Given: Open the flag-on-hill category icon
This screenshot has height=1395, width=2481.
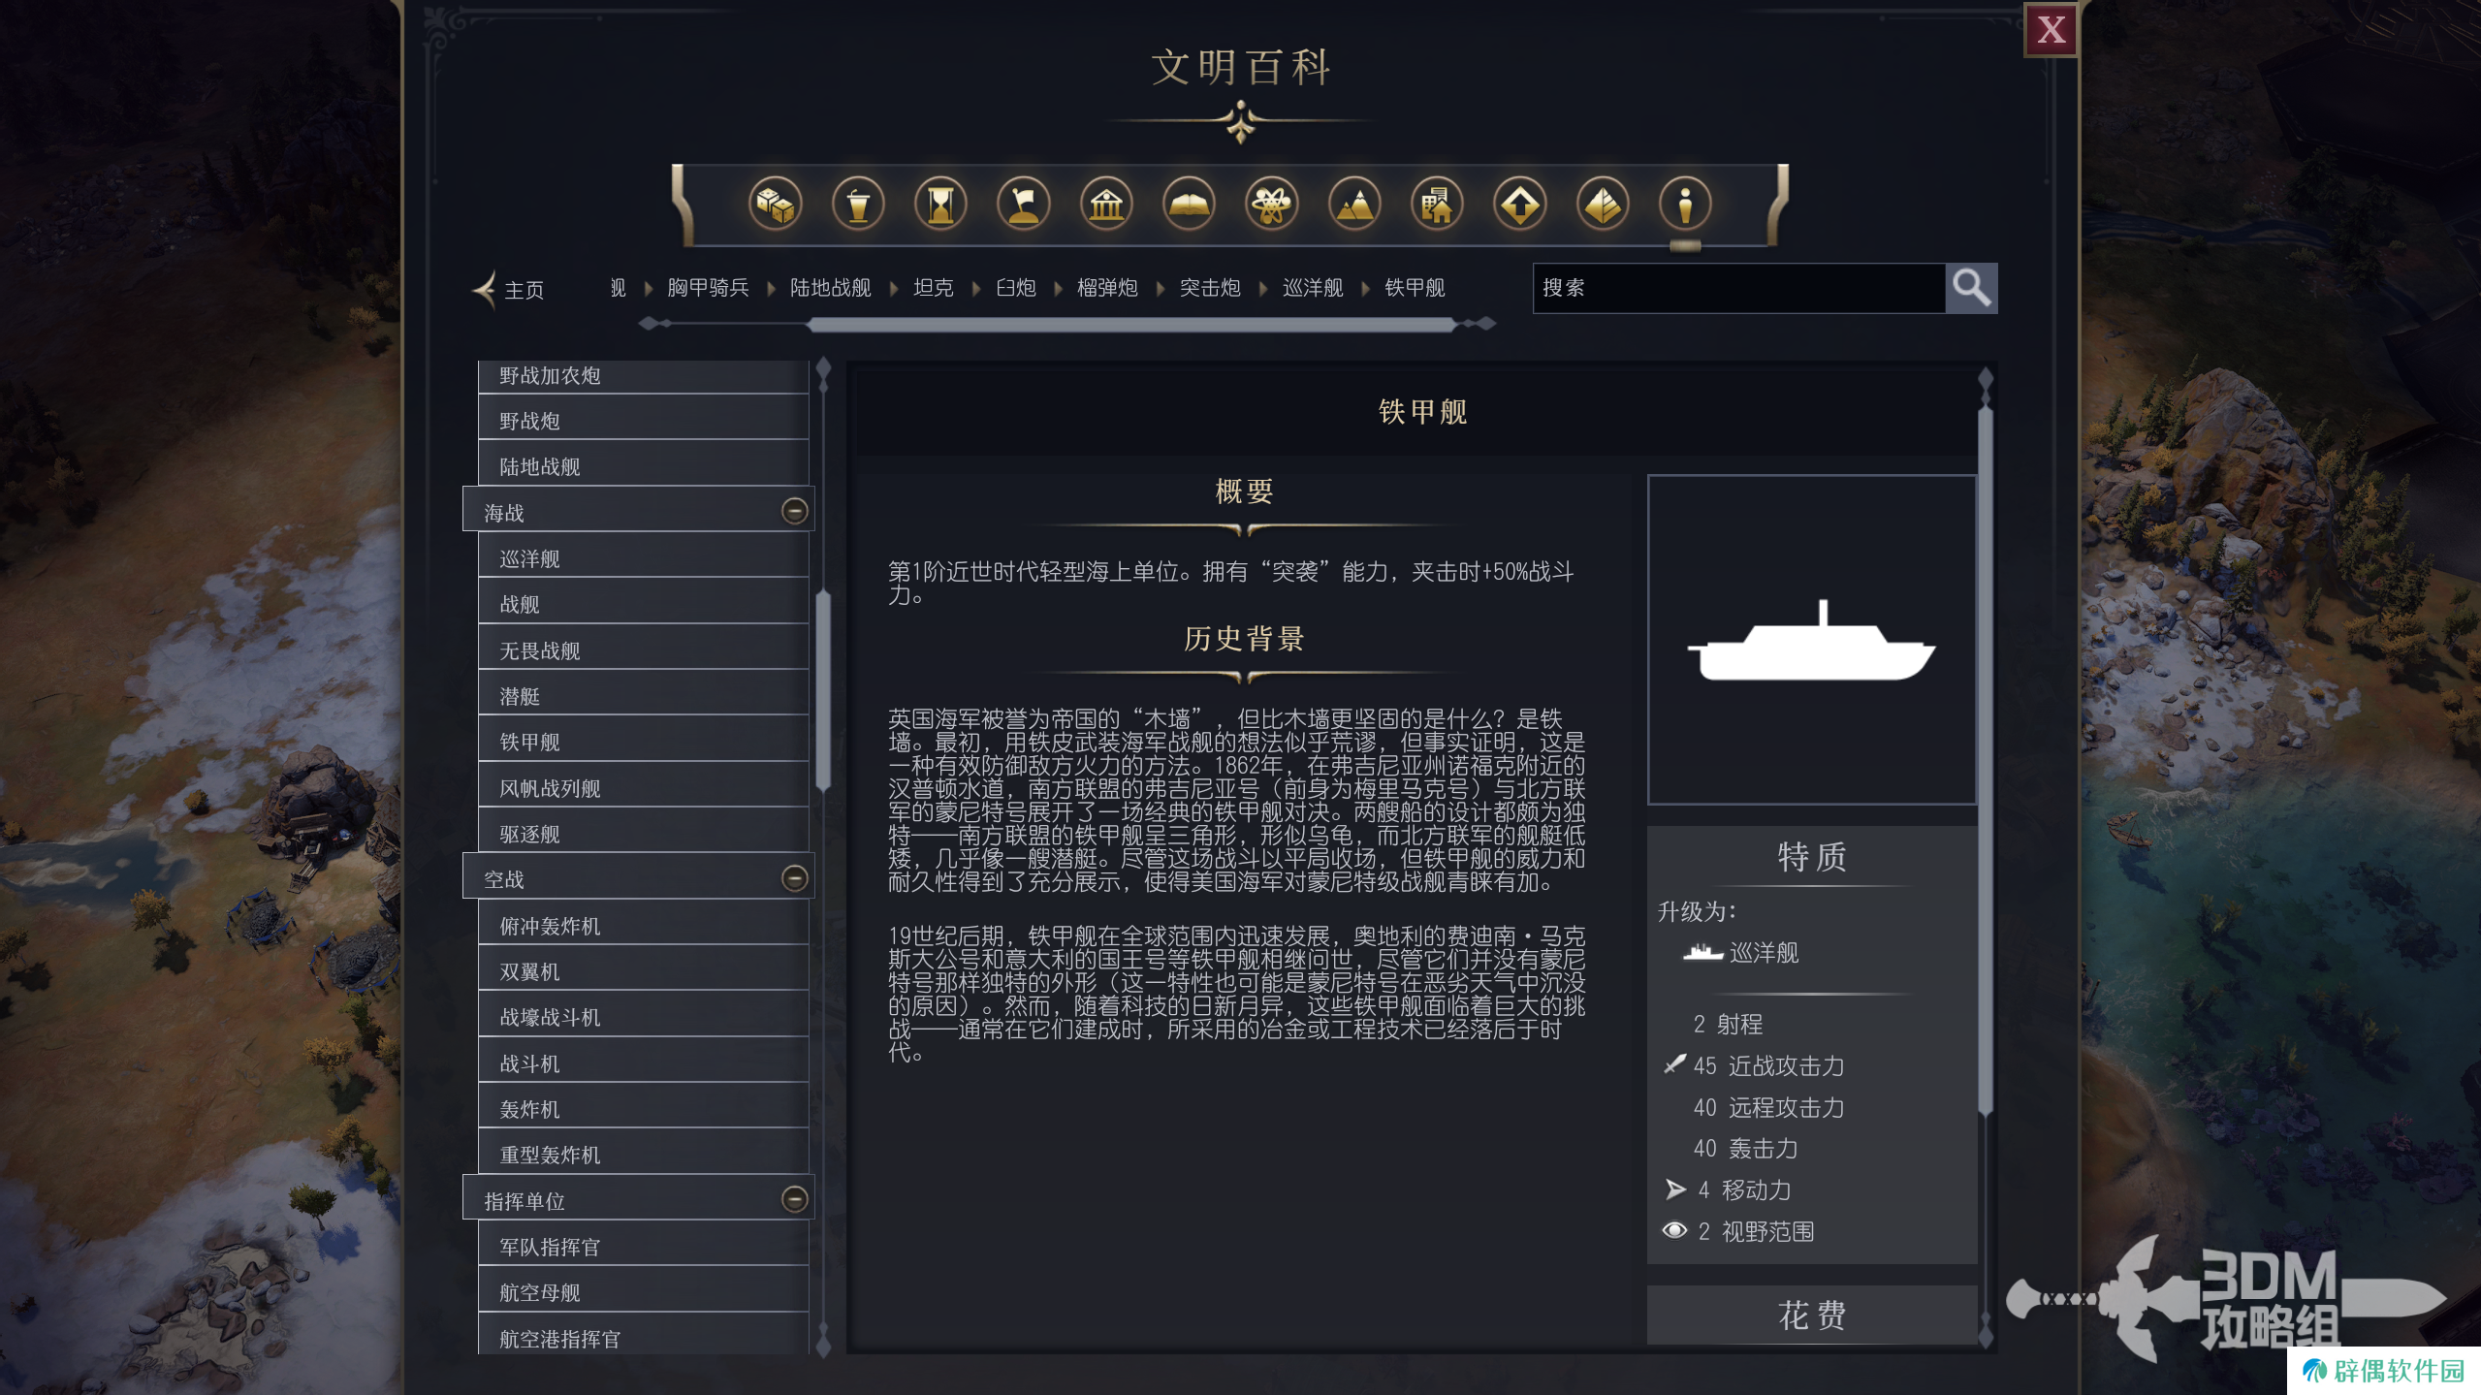Looking at the screenshot, I should pyautogui.click(x=1024, y=205).
